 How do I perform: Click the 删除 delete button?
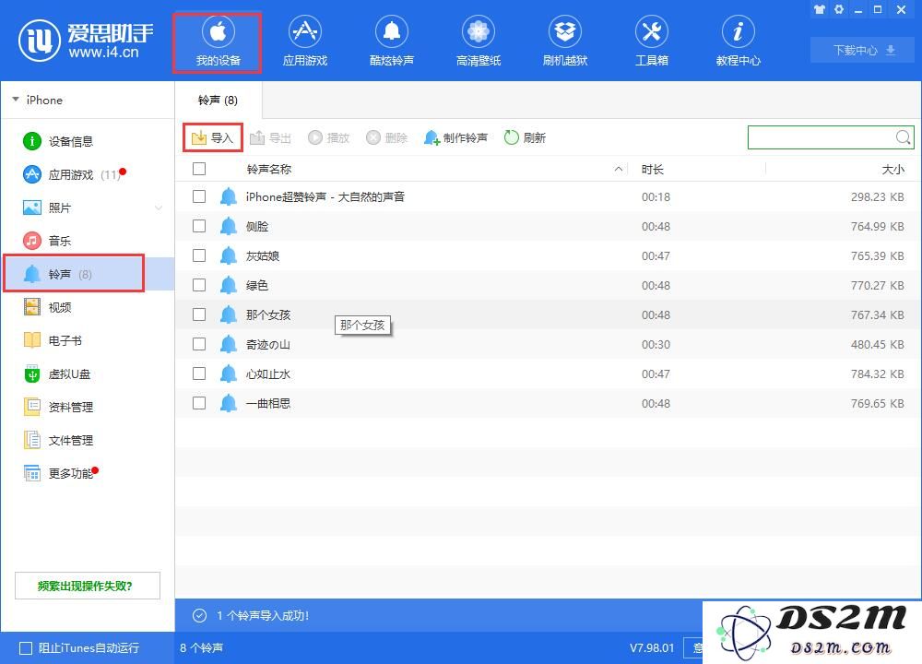pos(386,137)
